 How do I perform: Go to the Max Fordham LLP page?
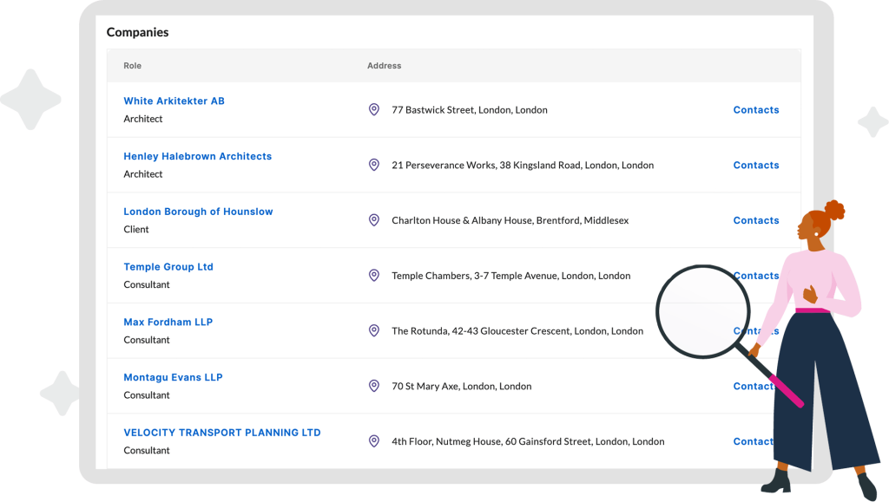(168, 323)
